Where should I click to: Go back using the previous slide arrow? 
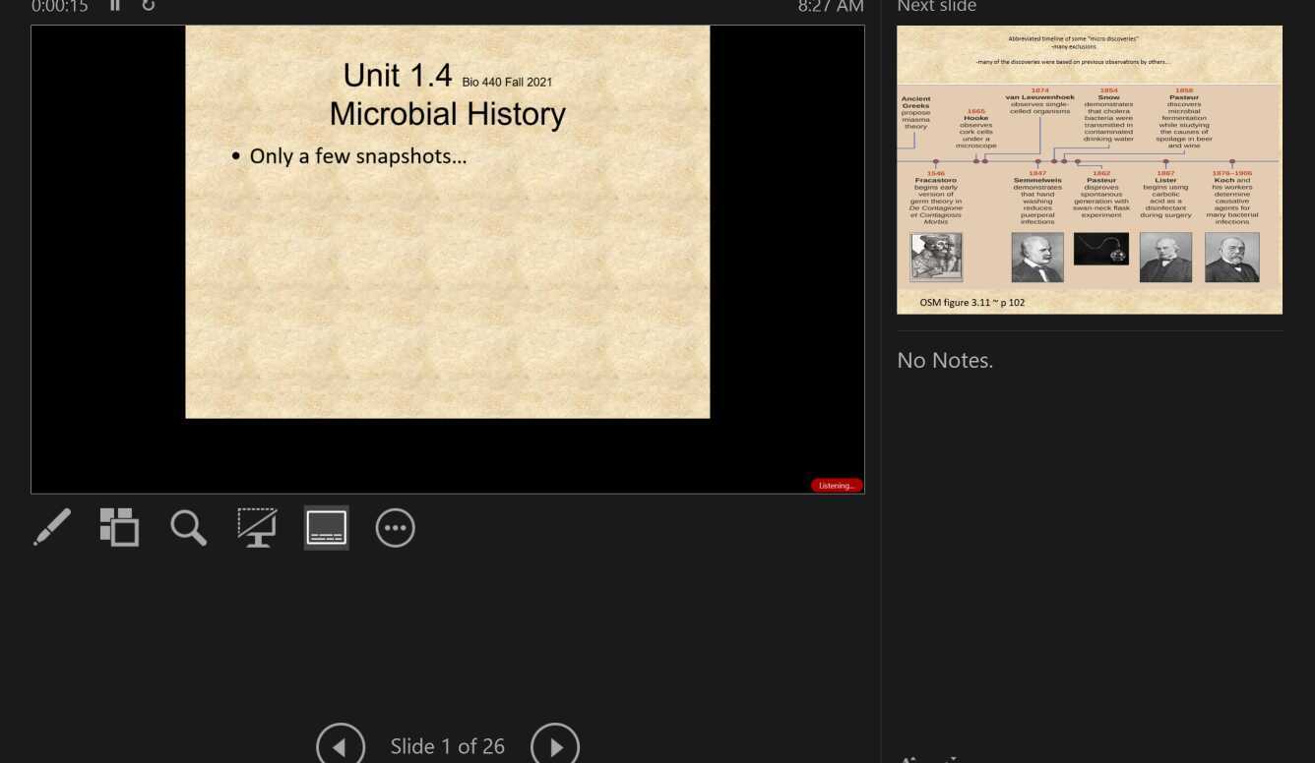click(x=341, y=744)
